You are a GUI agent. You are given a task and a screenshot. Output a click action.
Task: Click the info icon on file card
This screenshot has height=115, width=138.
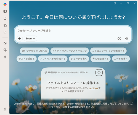99,73
